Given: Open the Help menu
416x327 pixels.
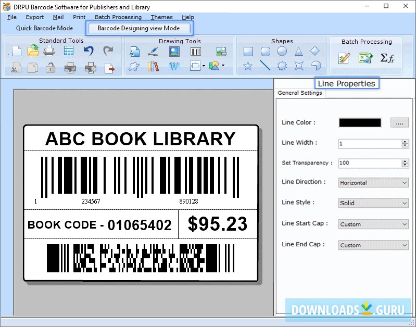Looking at the screenshot, I should click(x=188, y=17).
